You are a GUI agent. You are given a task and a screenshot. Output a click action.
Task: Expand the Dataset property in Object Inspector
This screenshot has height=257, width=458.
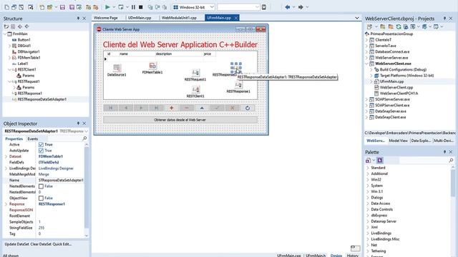pos(6,156)
